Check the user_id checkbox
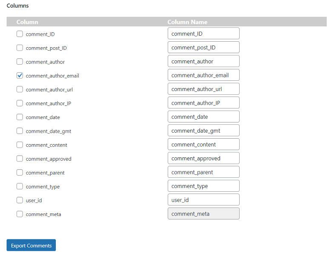Screen dimensions: 332x256 pyautogui.click(x=20, y=200)
